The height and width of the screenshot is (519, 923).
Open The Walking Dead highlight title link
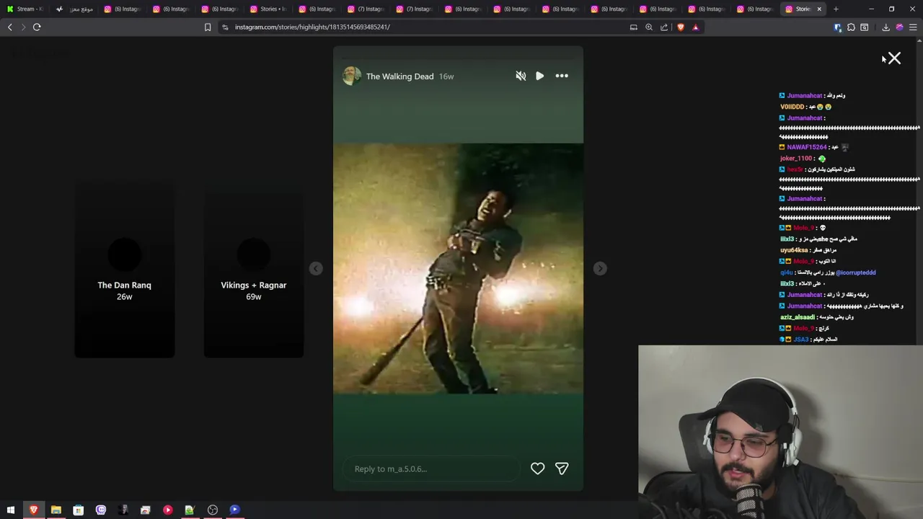pyautogui.click(x=399, y=76)
